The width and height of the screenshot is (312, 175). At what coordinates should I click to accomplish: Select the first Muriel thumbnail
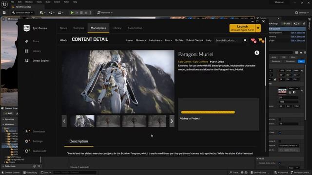[x=82, y=121]
